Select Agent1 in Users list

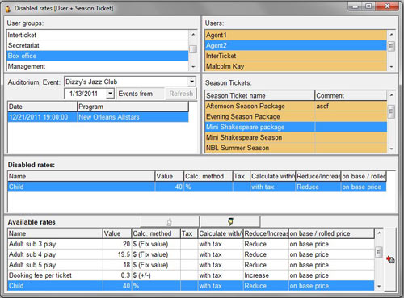[296, 35]
